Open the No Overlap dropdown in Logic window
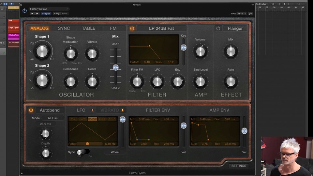Image resolution: width=313 pixels, height=176 pixels. coord(262,4)
